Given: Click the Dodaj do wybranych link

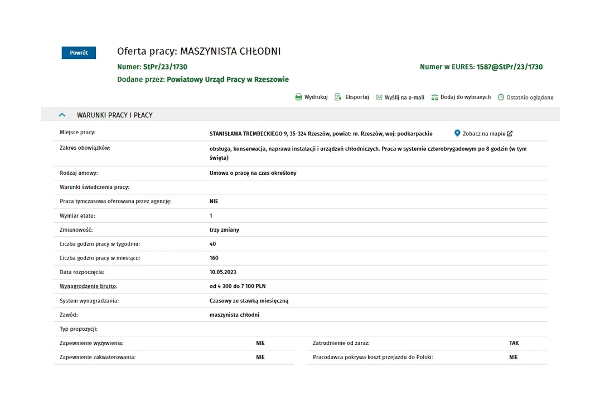Looking at the screenshot, I should pos(466,97).
